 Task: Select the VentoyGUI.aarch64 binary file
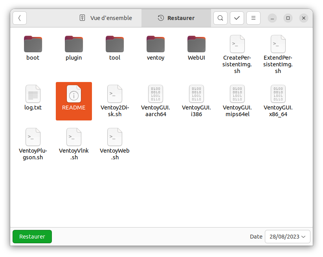156,101
